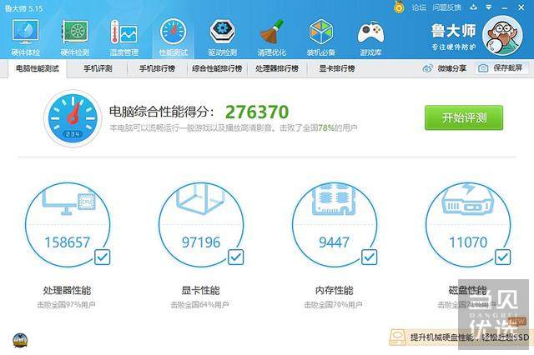Screen dimensions: 534x355
Task: Click the score summary line mentioning 78%
Action: 234,127
